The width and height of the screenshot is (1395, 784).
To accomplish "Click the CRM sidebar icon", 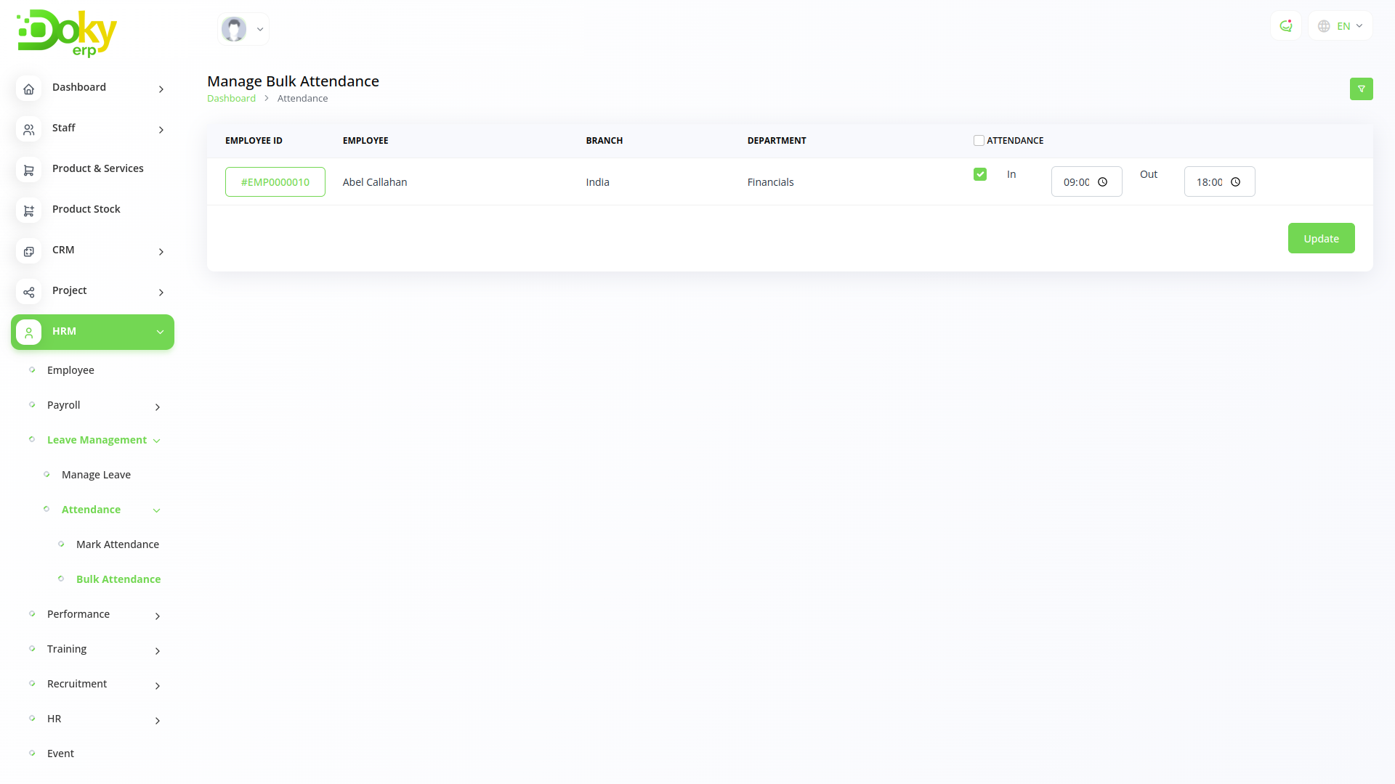I will 28,251.
